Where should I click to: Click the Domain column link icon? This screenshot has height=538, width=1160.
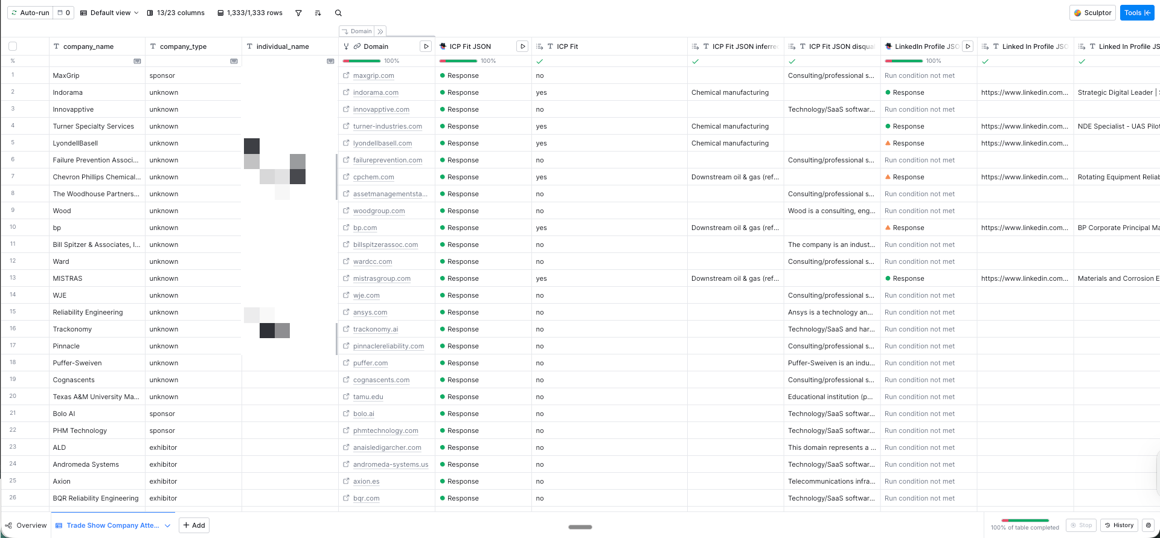coord(357,46)
